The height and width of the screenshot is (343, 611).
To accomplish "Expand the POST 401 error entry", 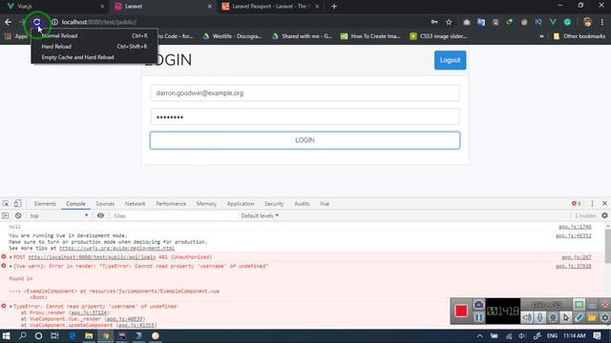I will pyautogui.click(x=11, y=257).
